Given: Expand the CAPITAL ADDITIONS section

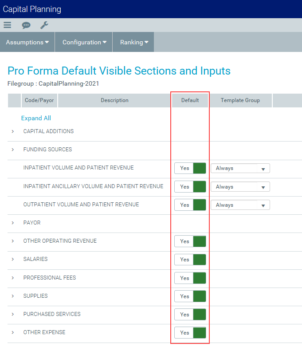Looking at the screenshot, I should 13,132.
